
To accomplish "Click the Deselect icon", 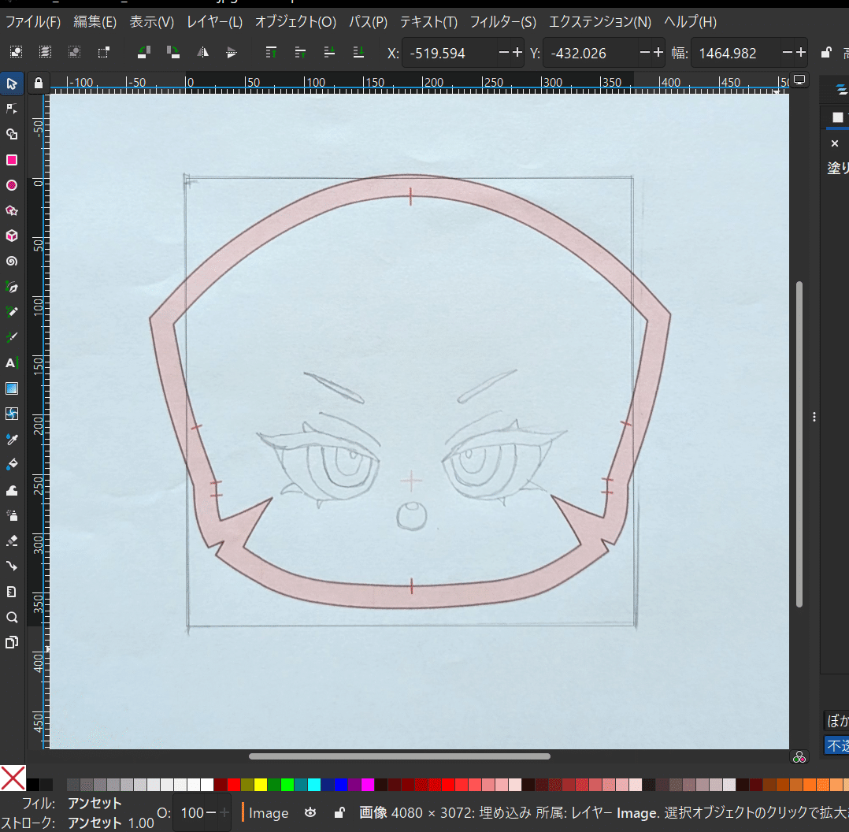I will tap(74, 52).
